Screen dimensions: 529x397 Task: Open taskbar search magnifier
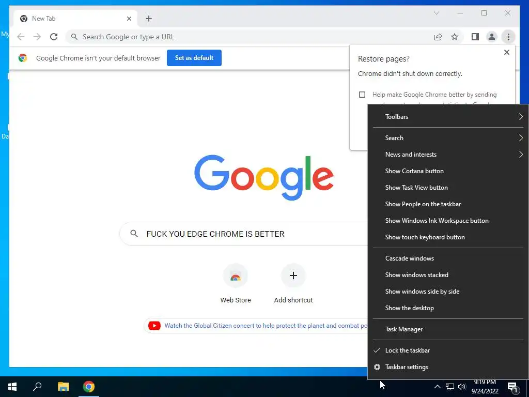(37, 386)
